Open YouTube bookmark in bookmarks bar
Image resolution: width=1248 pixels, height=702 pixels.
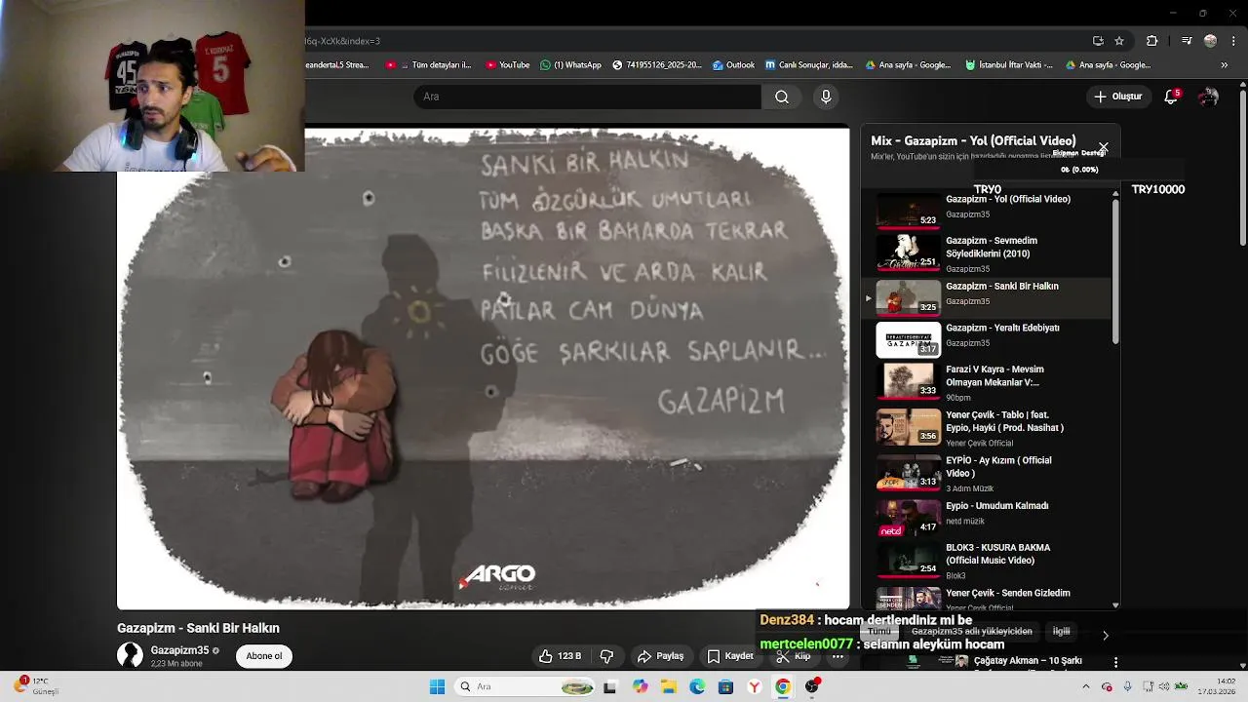(x=507, y=65)
